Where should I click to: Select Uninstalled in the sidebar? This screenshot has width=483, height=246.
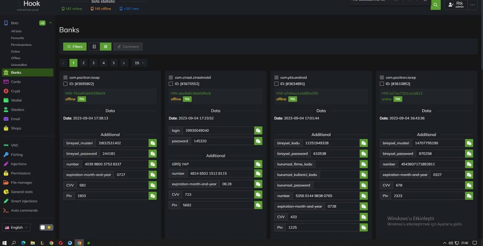tap(19, 65)
